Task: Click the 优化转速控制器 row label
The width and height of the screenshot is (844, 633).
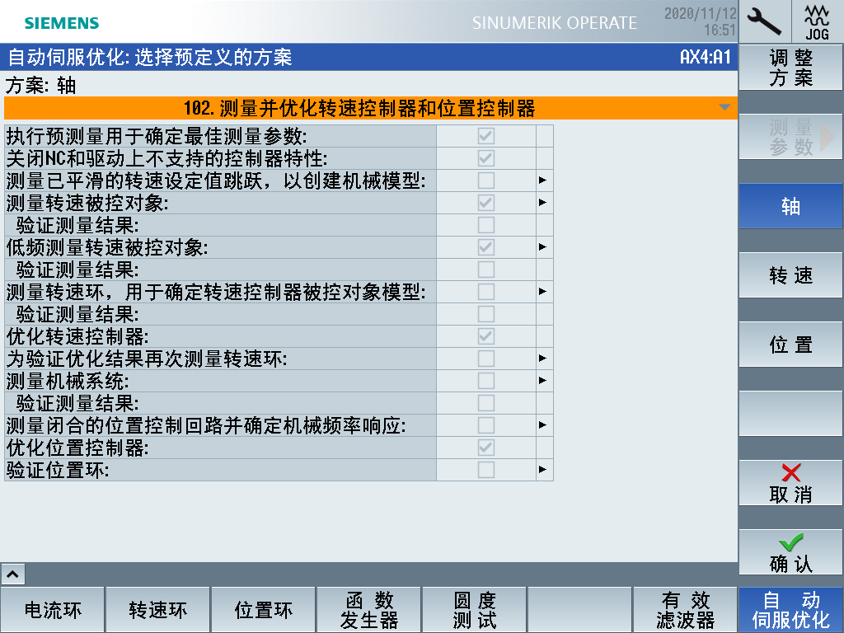Action: pyautogui.click(x=78, y=336)
